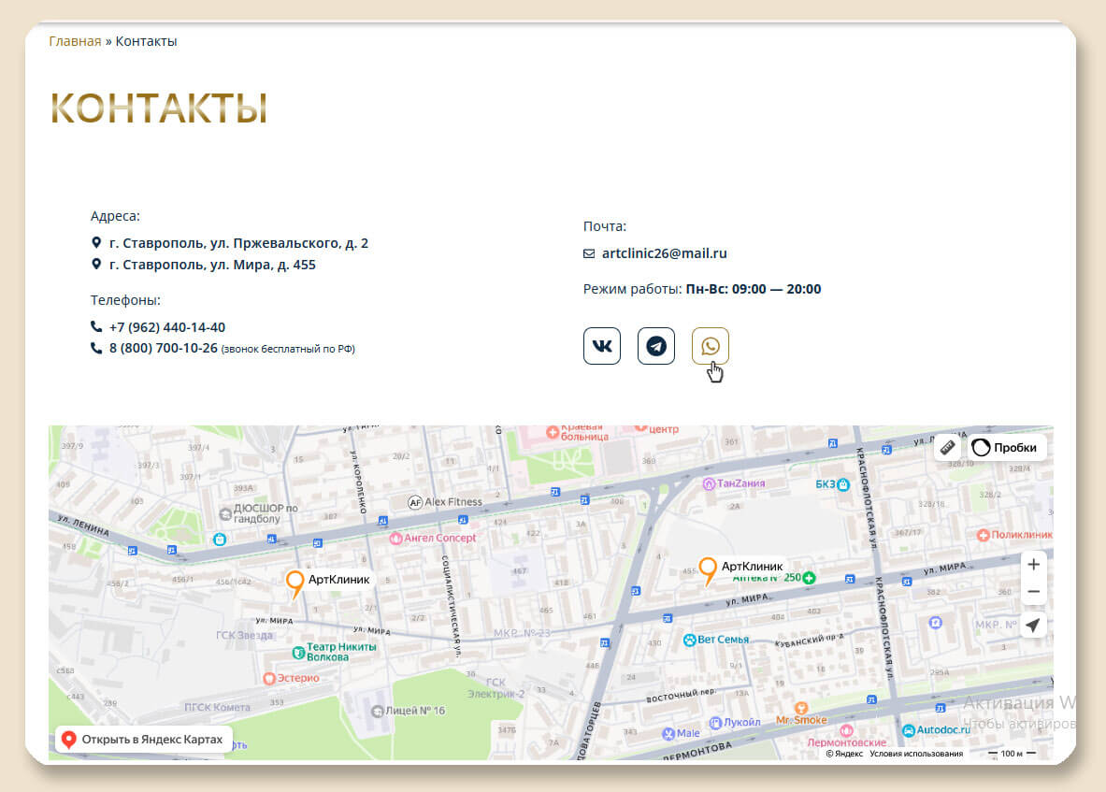Send email to artclinic26@mail.ru
The image size is (1106, 792).
pyautogui.click(x=664, y=253)
